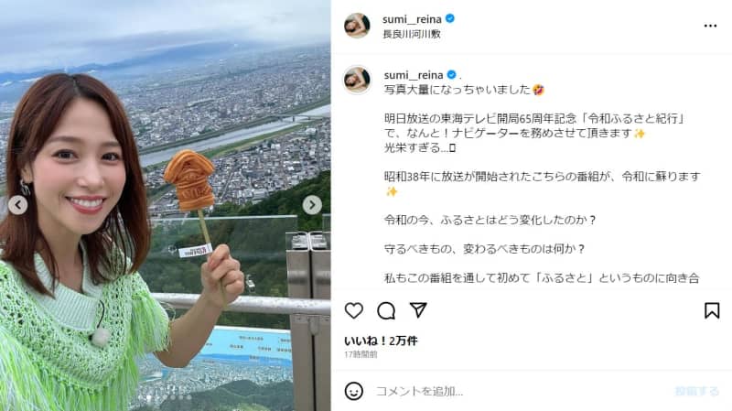The height and width of the screenshot is (411, 732).
Task: Click header profile avatar picture
Action: (357, 26)
